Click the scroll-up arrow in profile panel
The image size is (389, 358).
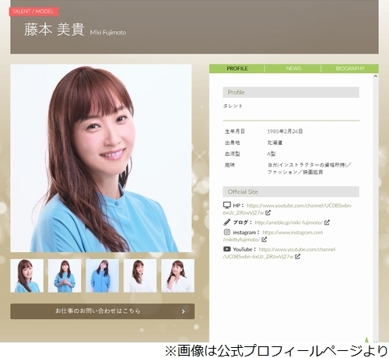(376, 76)
